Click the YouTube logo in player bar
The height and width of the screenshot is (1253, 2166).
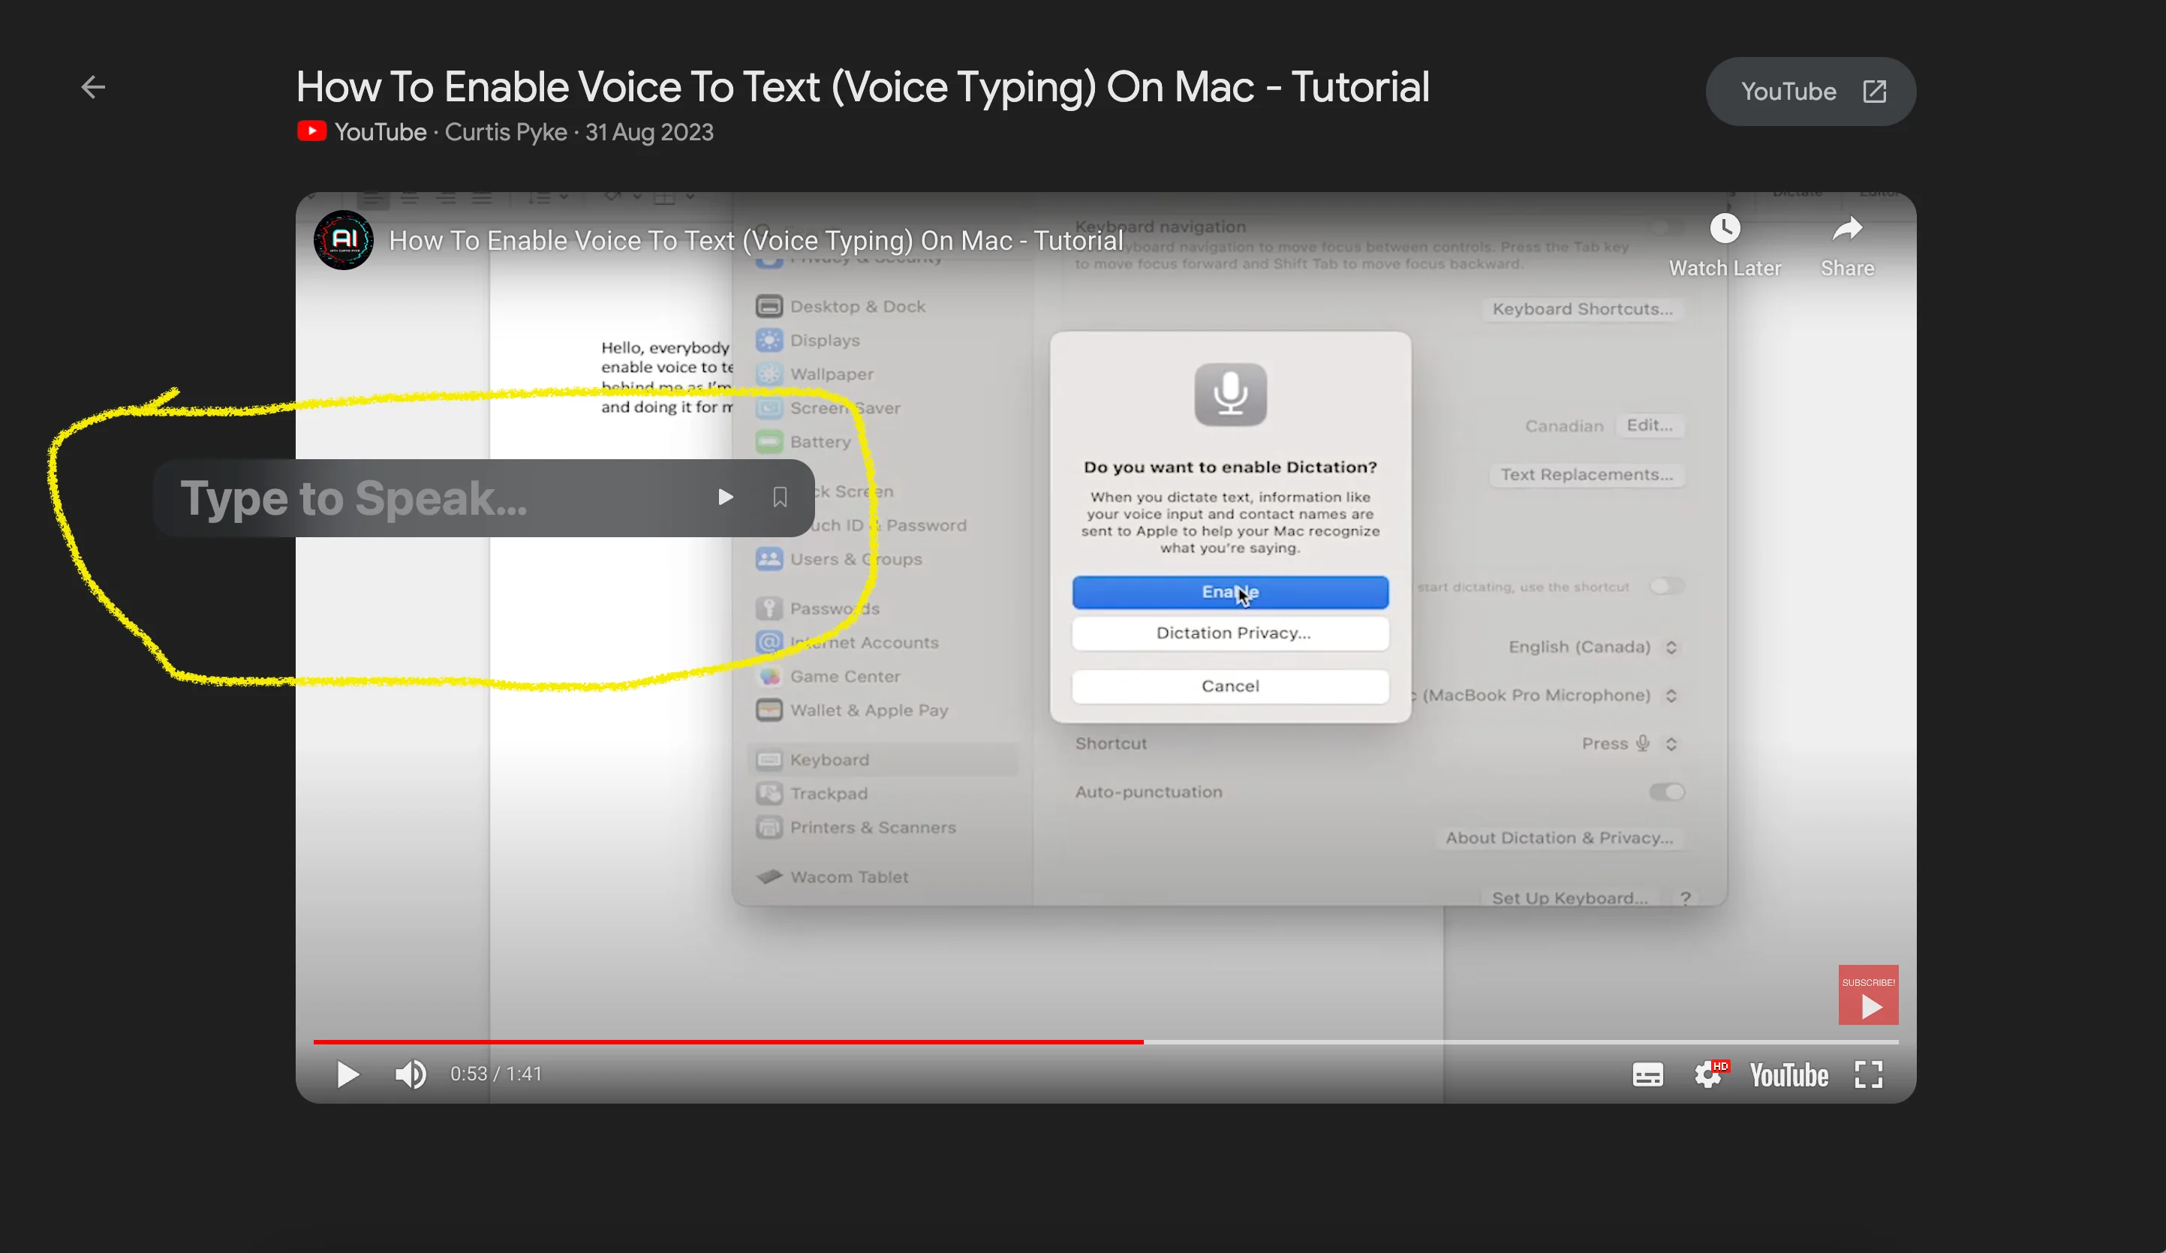click(x=1788, y=1074)
